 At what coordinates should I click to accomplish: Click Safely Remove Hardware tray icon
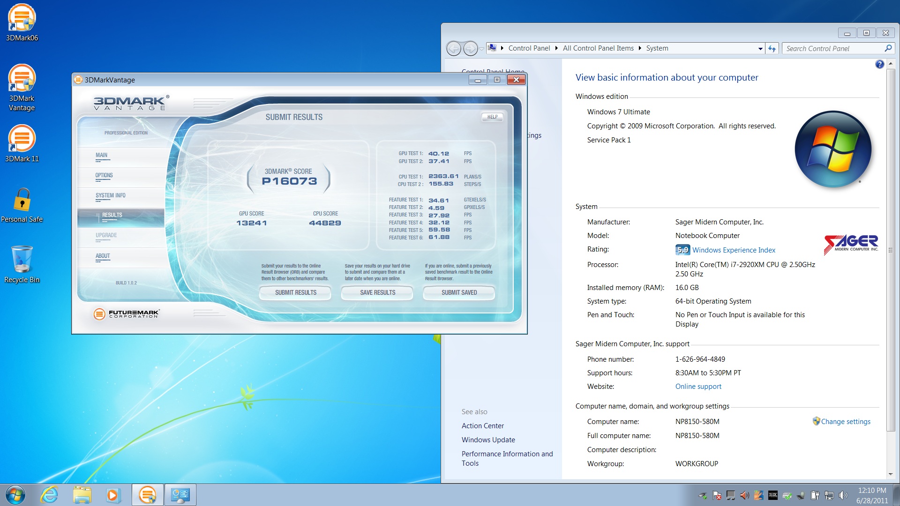703,495
